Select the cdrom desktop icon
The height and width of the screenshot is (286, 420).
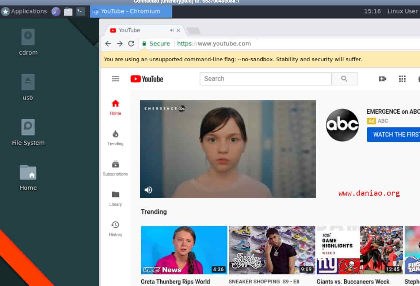[x=28, y=42]
